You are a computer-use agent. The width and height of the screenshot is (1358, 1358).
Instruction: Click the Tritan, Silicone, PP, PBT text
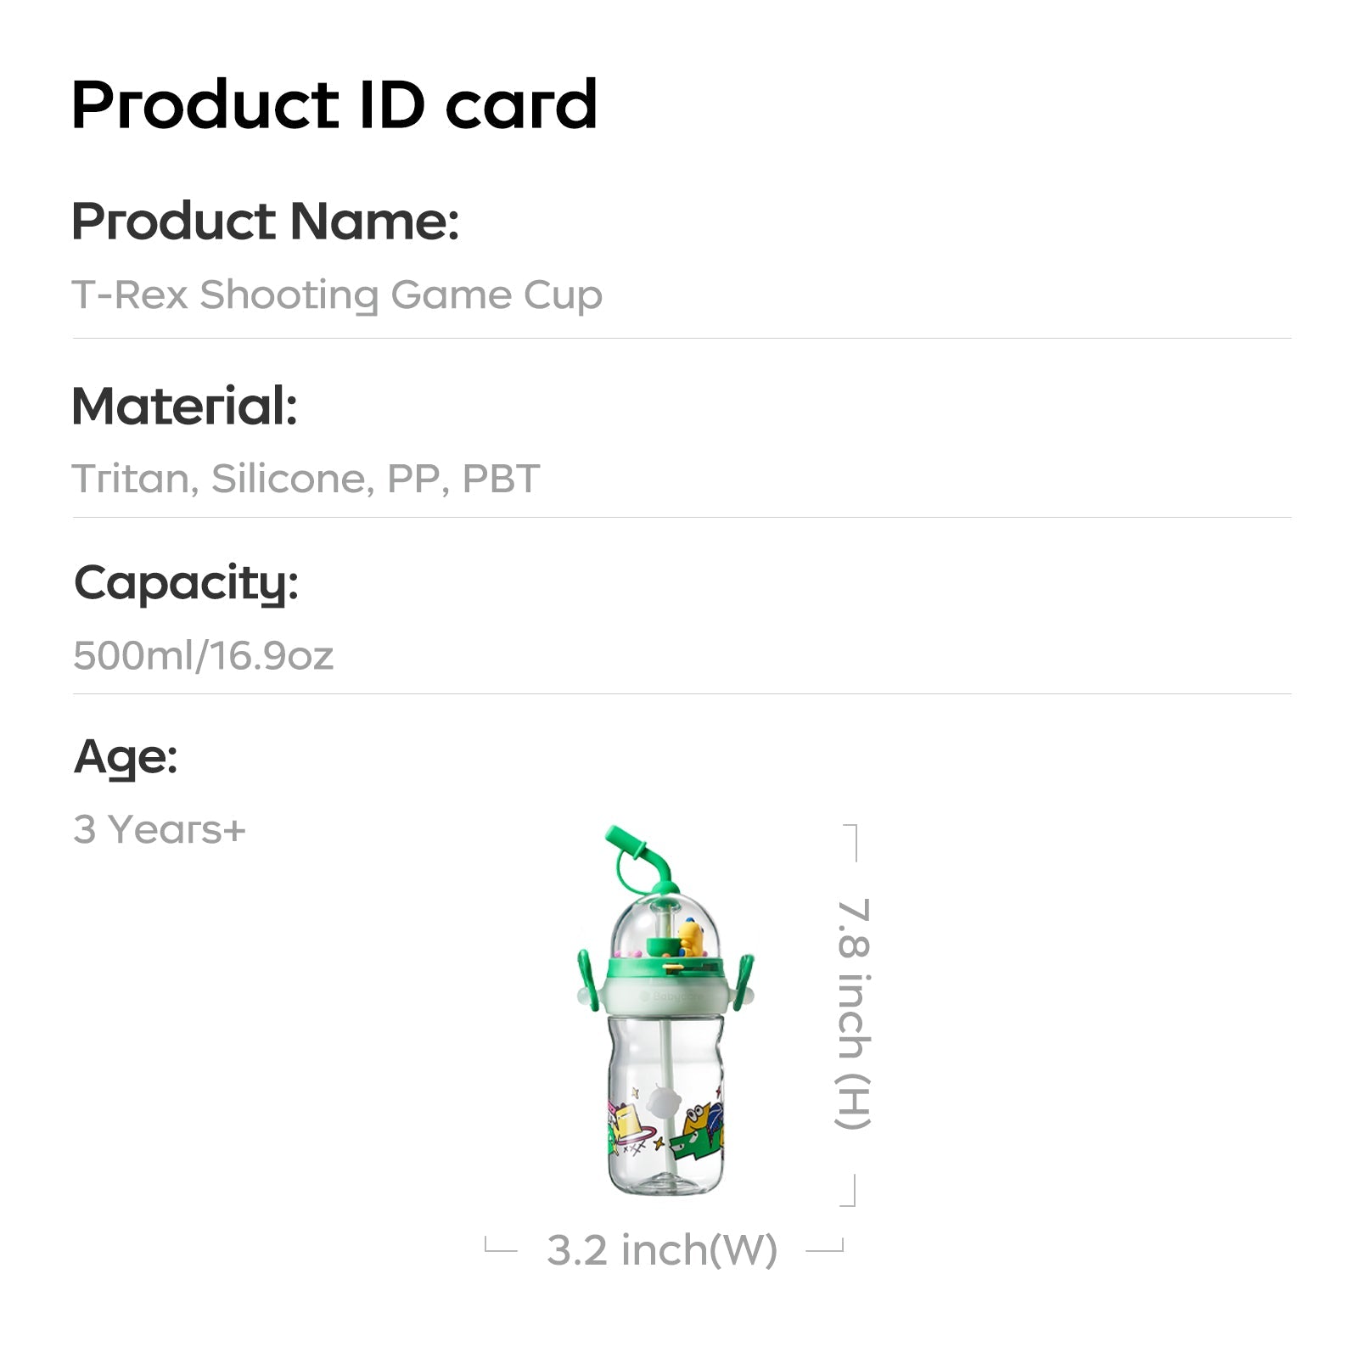[306, 479]
